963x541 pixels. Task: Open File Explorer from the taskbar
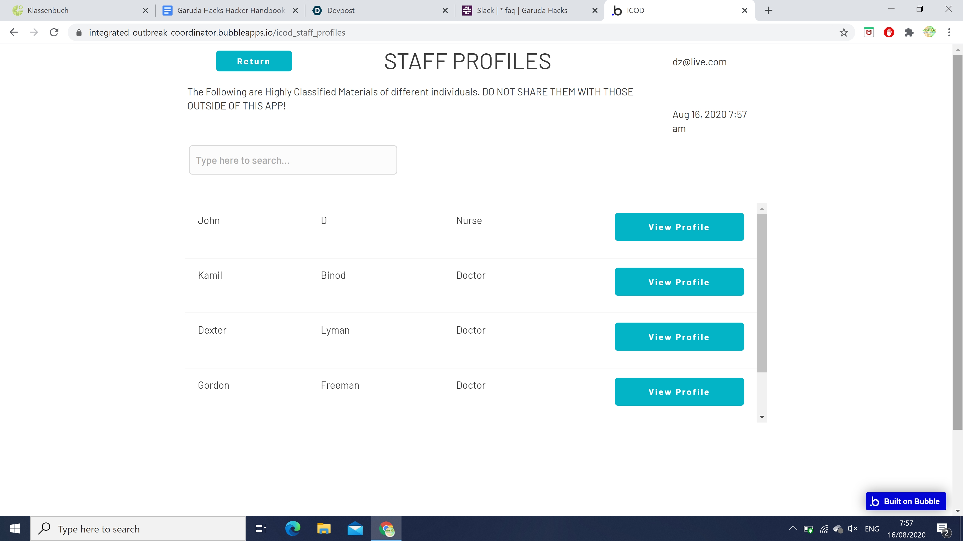pos(324,529)
